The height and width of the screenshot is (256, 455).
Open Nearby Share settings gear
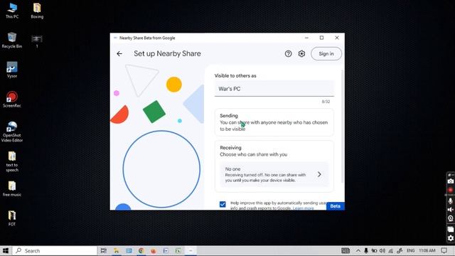pyautogui.click(x=301, y=54)
